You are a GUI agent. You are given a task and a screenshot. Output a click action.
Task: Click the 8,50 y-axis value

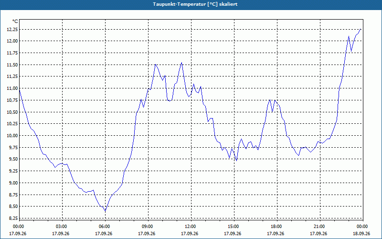pos(14,206)
